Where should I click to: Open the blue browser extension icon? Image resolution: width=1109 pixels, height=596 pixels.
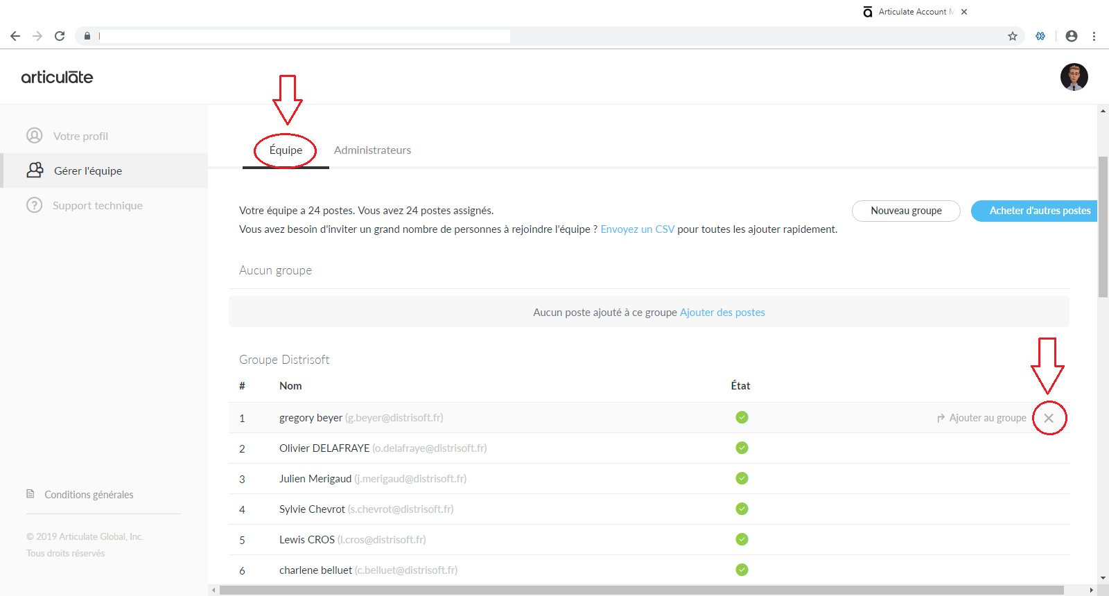(x=1040, y=36)
